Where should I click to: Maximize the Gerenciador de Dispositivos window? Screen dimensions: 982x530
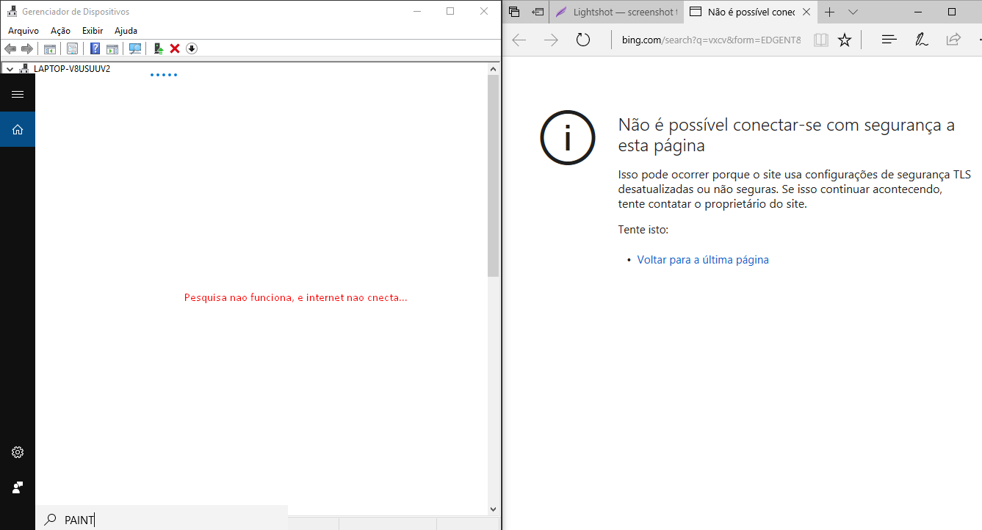coord(450,11)
